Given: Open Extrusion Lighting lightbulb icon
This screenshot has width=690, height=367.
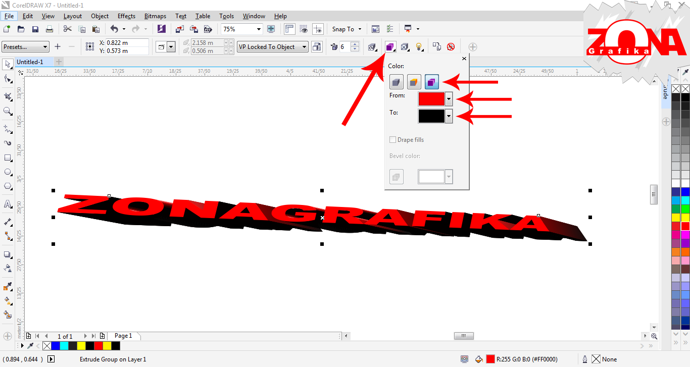Looking at the screenshot, I should tap(419, 47).
